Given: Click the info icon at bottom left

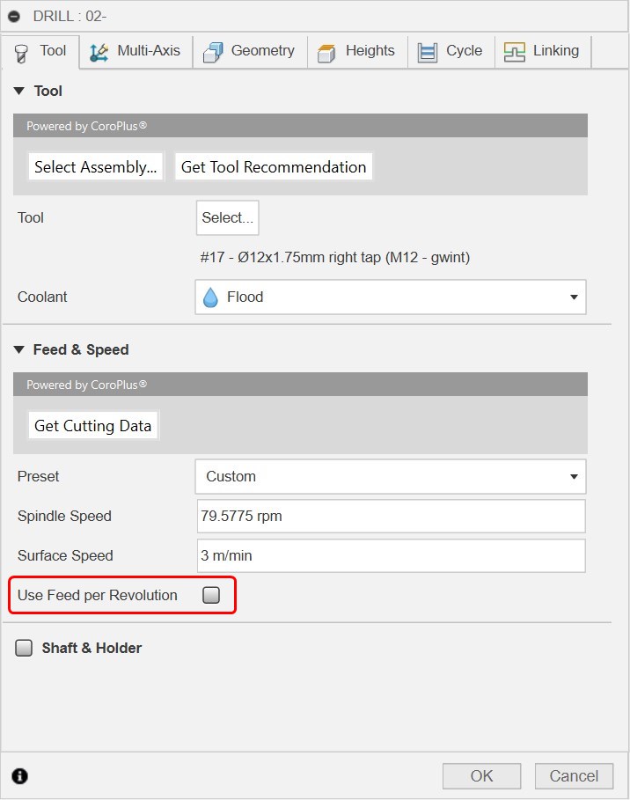Looking at the screenshot, I should 20,775.
